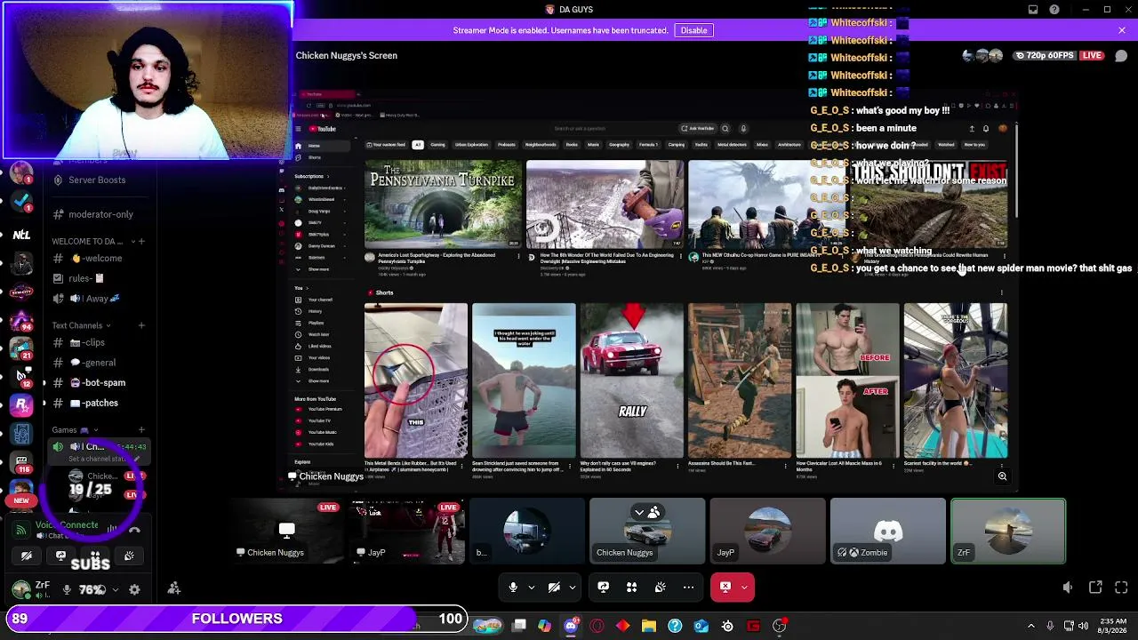This screenshot has width=1138, height=640.
Task: Show hidden system tray icons
Action: [1031, 626]
